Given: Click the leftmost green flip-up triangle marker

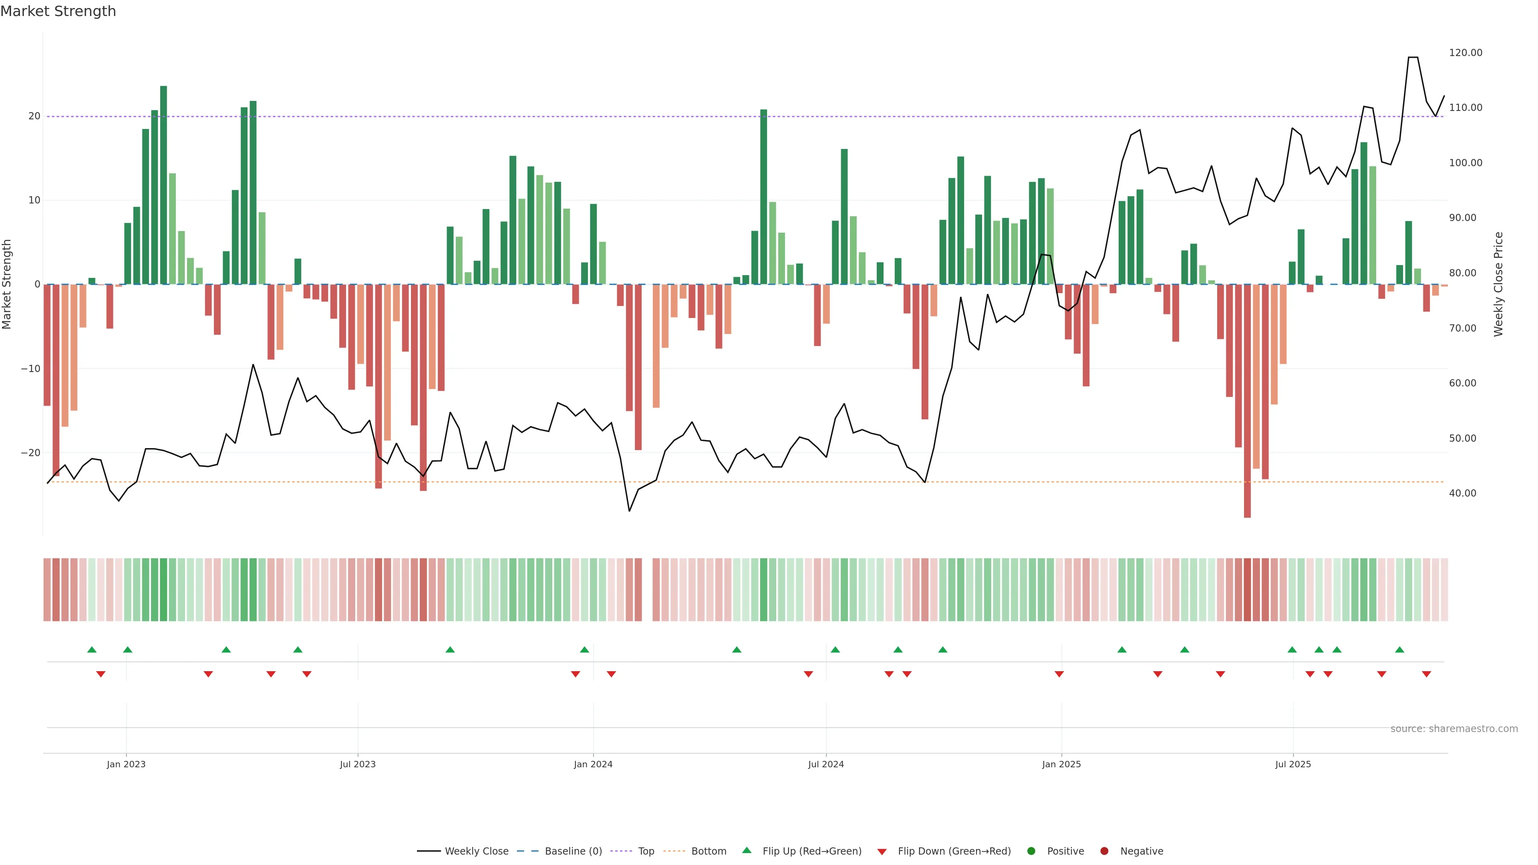Looking at the screenshot, I should (91, 650).
